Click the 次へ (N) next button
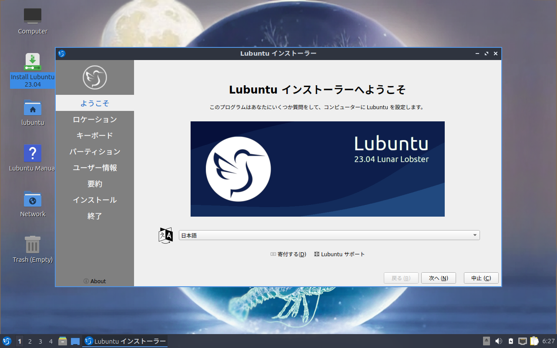557x348 pixels. pyautogui.click(x=438, y=278)
